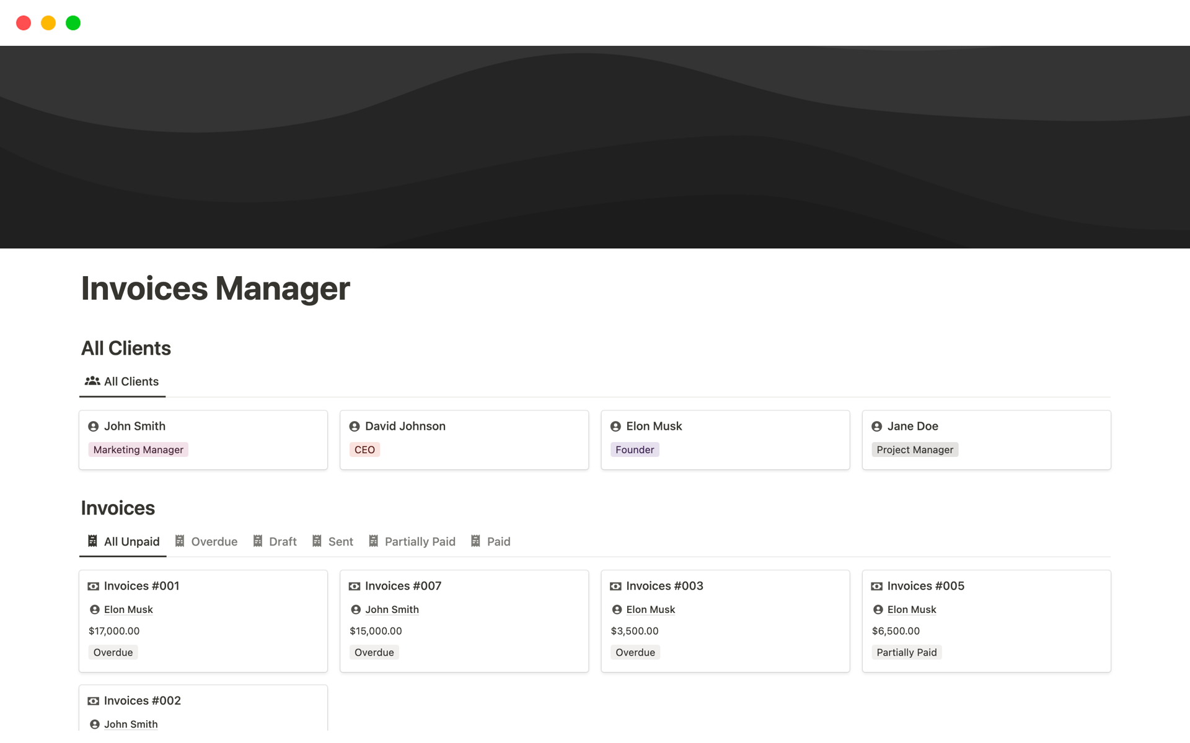Click the person icon on David Johnson client card
The height and width of the screenshot is (743, 1190).
355,426
